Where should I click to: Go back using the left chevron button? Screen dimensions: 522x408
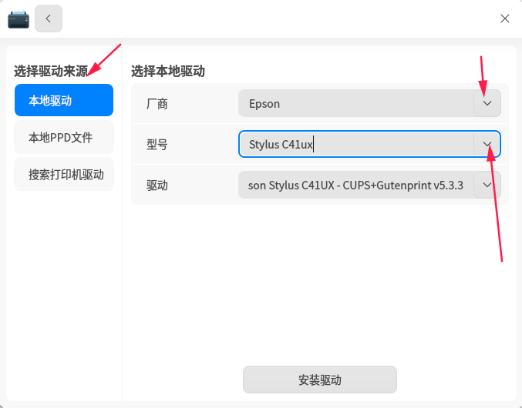(49, 18)
